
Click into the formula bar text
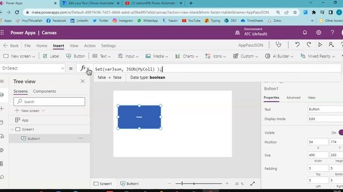(129, 69)
